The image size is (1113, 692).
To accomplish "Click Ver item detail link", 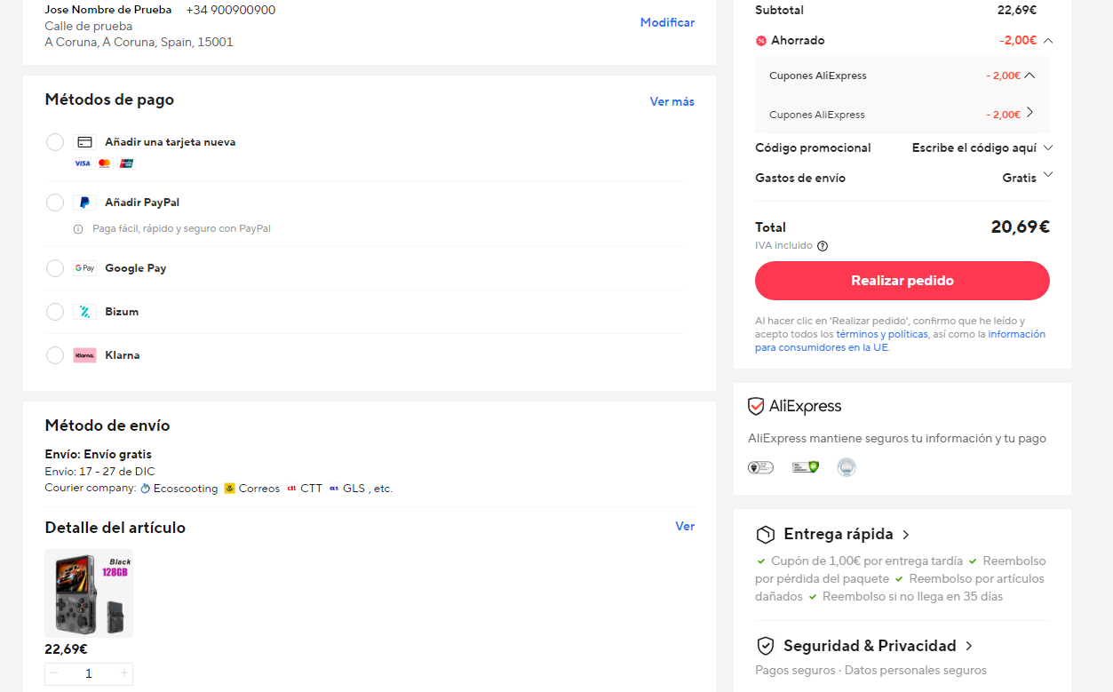I will 685,526.
